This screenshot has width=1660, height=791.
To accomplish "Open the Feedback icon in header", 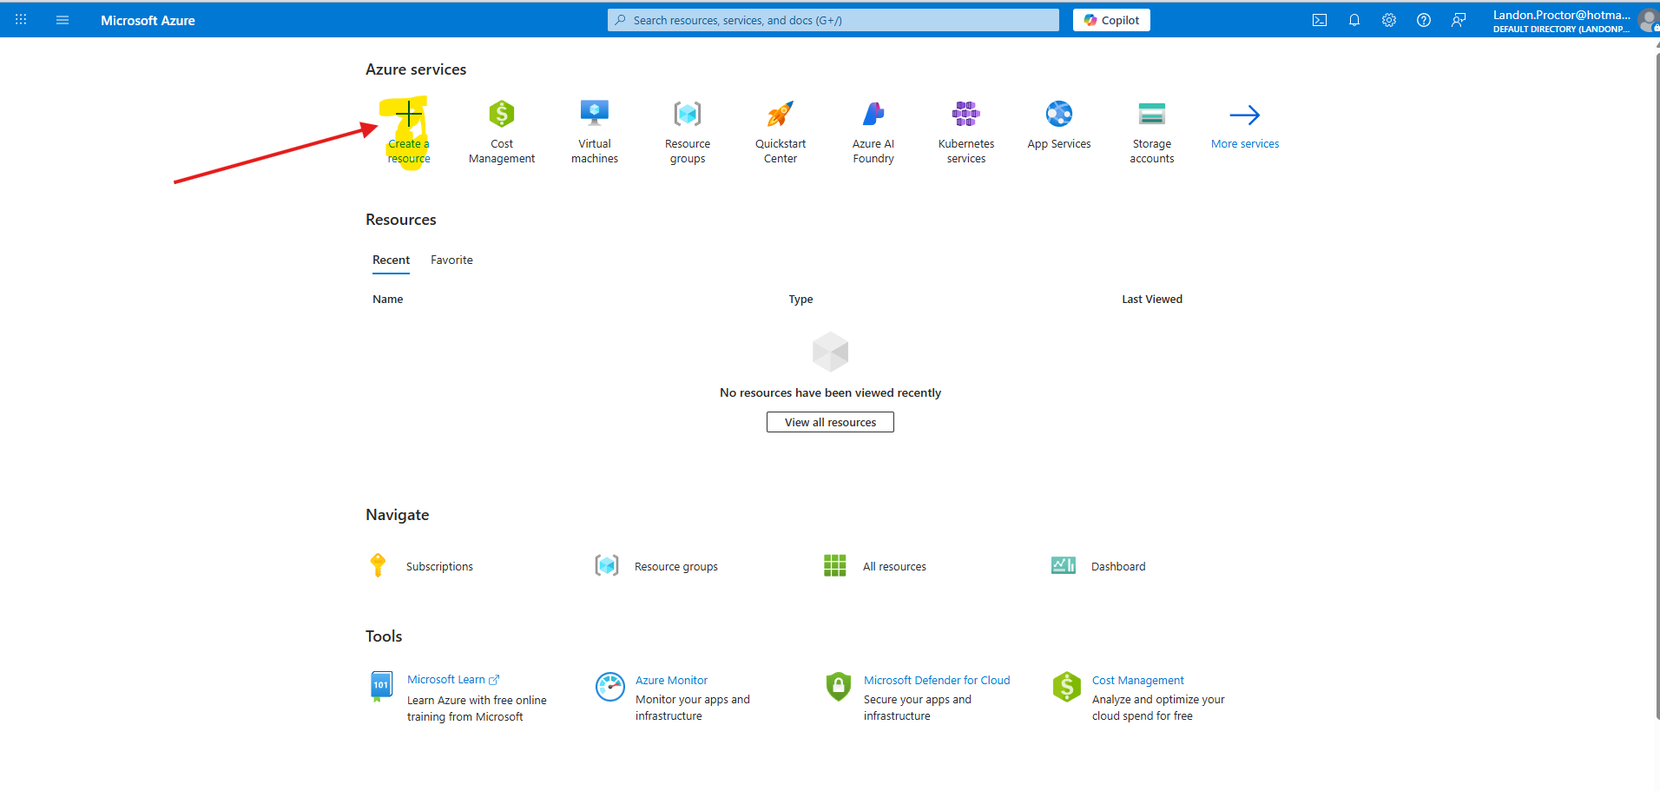I will point(1459,20).
